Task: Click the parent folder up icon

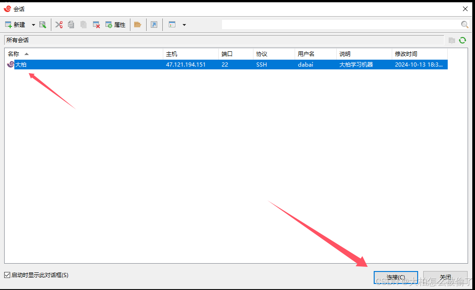Action: 452,40
